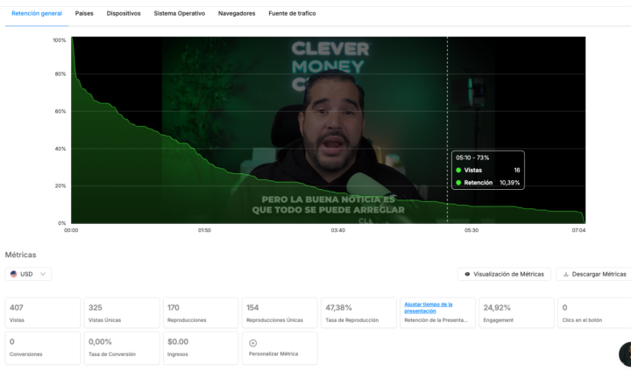Click the Retención 10,39% tooltip value
The image size is (631, 371).
509,183
